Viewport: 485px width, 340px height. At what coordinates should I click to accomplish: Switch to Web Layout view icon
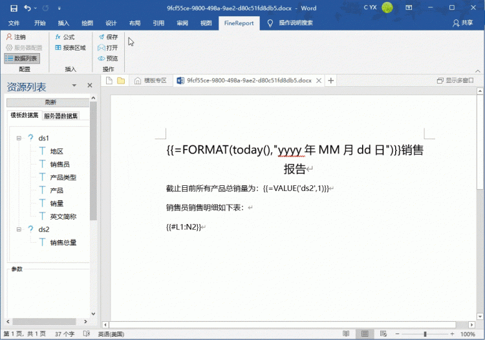[x=383, y=334]
